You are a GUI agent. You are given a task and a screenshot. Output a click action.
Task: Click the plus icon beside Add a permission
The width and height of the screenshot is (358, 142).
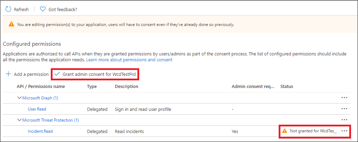point(8,74)
